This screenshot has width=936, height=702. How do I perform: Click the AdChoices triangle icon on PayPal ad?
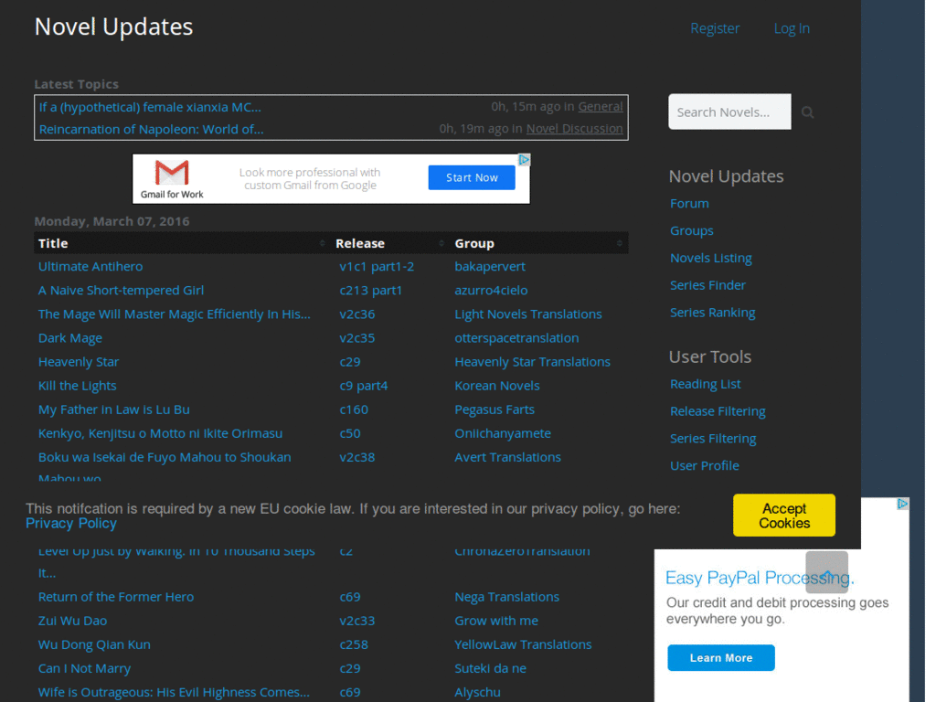click(x=901, y=504)
